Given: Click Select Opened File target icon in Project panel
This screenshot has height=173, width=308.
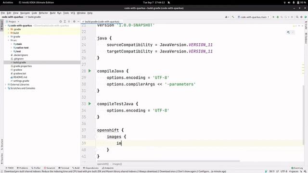Looking at the screenshot, I should point(61,22).
